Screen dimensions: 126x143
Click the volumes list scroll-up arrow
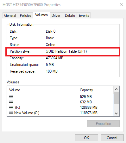pyautogui.click(x=117, y=89)
